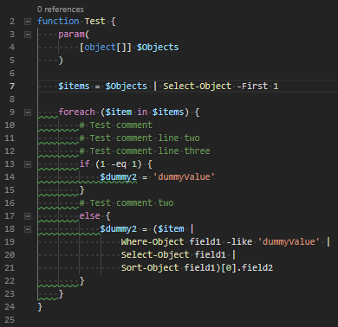Click line number 25 in the gutter
The image size is (338, 327).
coord(10,320)
